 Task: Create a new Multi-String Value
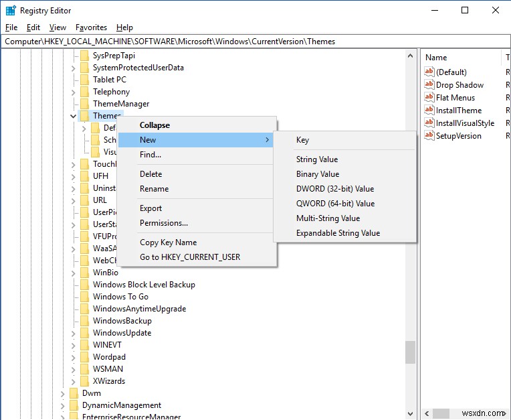pos(345,218)
